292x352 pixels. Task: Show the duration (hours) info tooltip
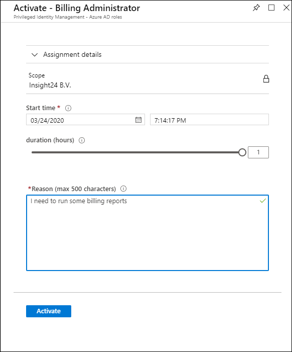point(82,140)
